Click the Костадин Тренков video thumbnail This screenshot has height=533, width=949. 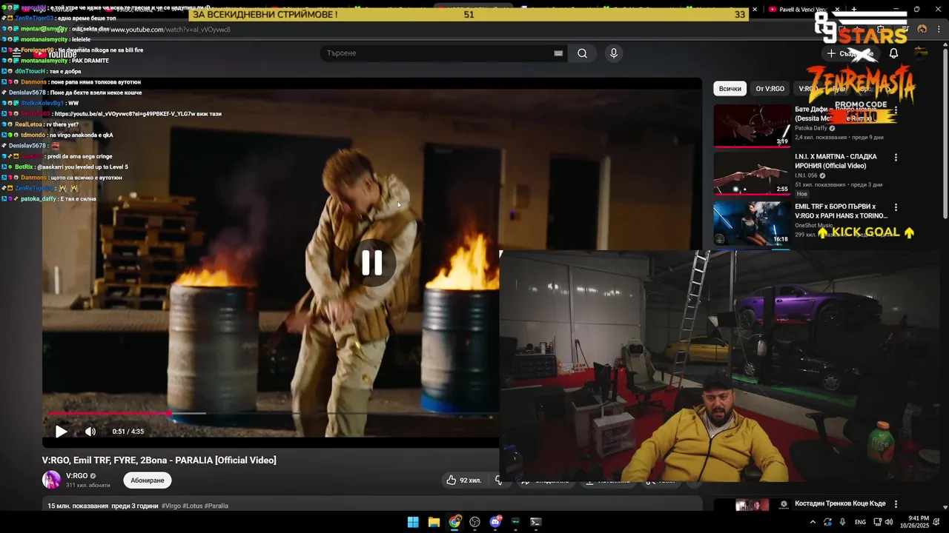coord(752,505)
